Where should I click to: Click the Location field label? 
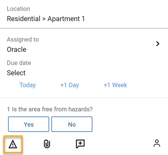point(18,9)
